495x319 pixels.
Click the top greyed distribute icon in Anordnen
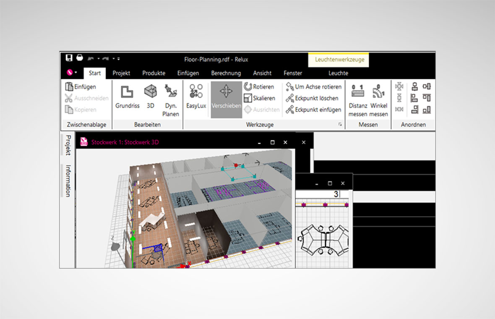[x=399, y=86]
